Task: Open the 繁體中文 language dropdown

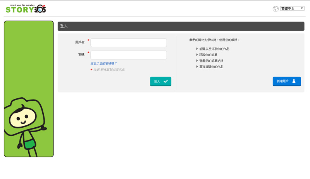Action: tap(292, 8)
